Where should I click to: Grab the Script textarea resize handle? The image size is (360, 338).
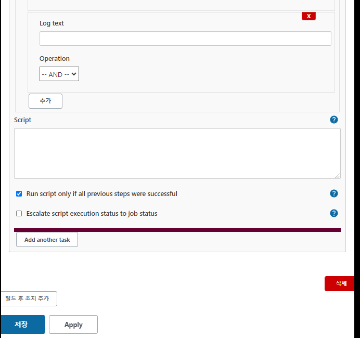(337, 176)
